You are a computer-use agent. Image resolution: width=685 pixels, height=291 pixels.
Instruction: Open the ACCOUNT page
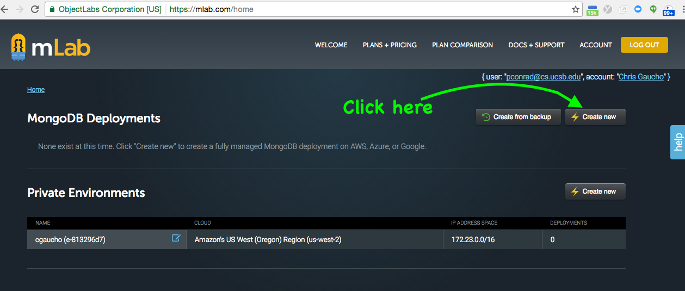596,45
